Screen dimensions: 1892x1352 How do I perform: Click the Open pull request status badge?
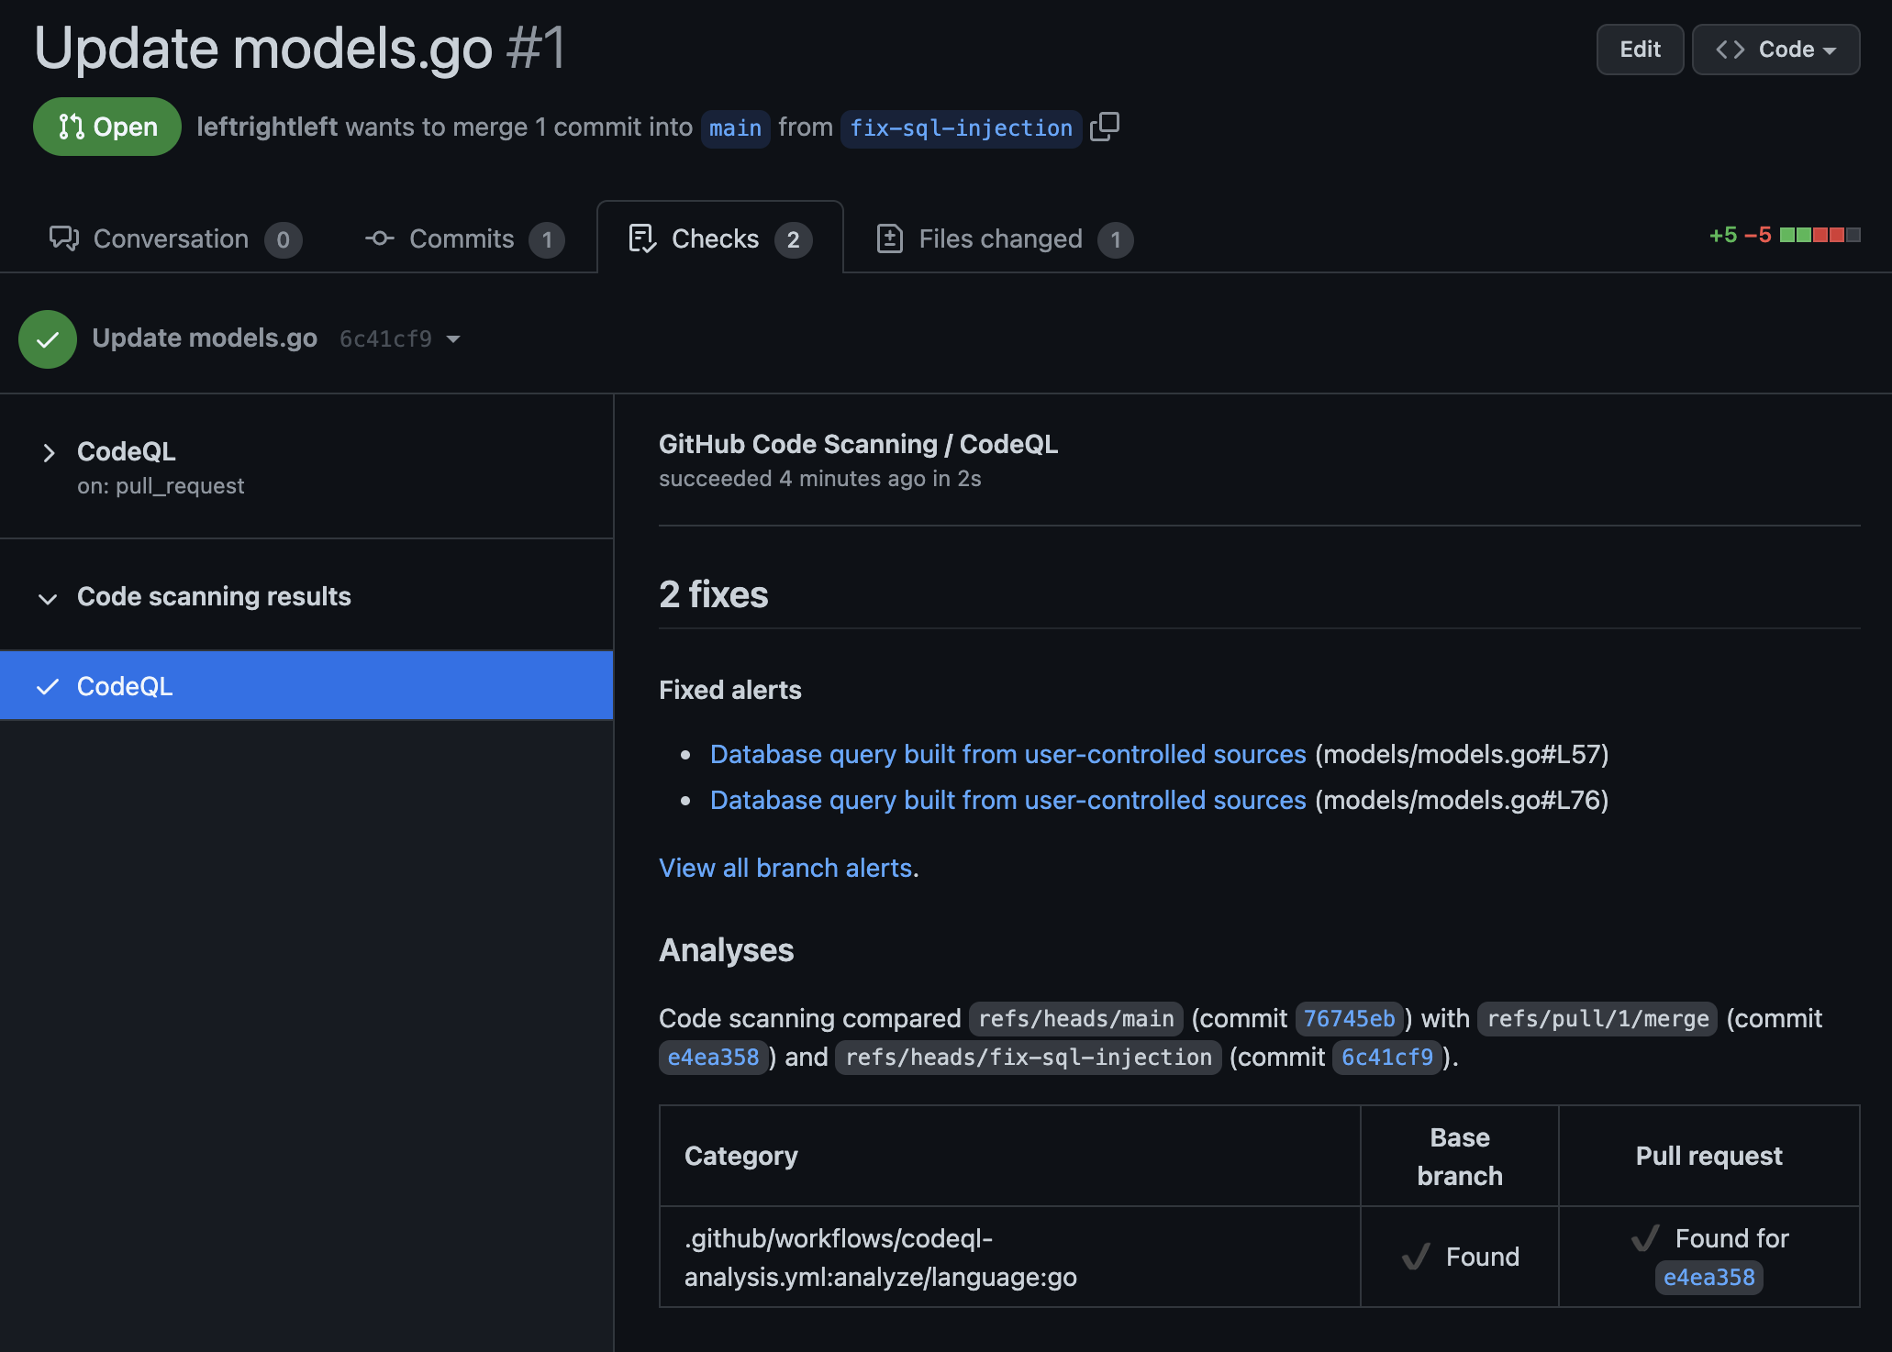click(x=107, y=127)
